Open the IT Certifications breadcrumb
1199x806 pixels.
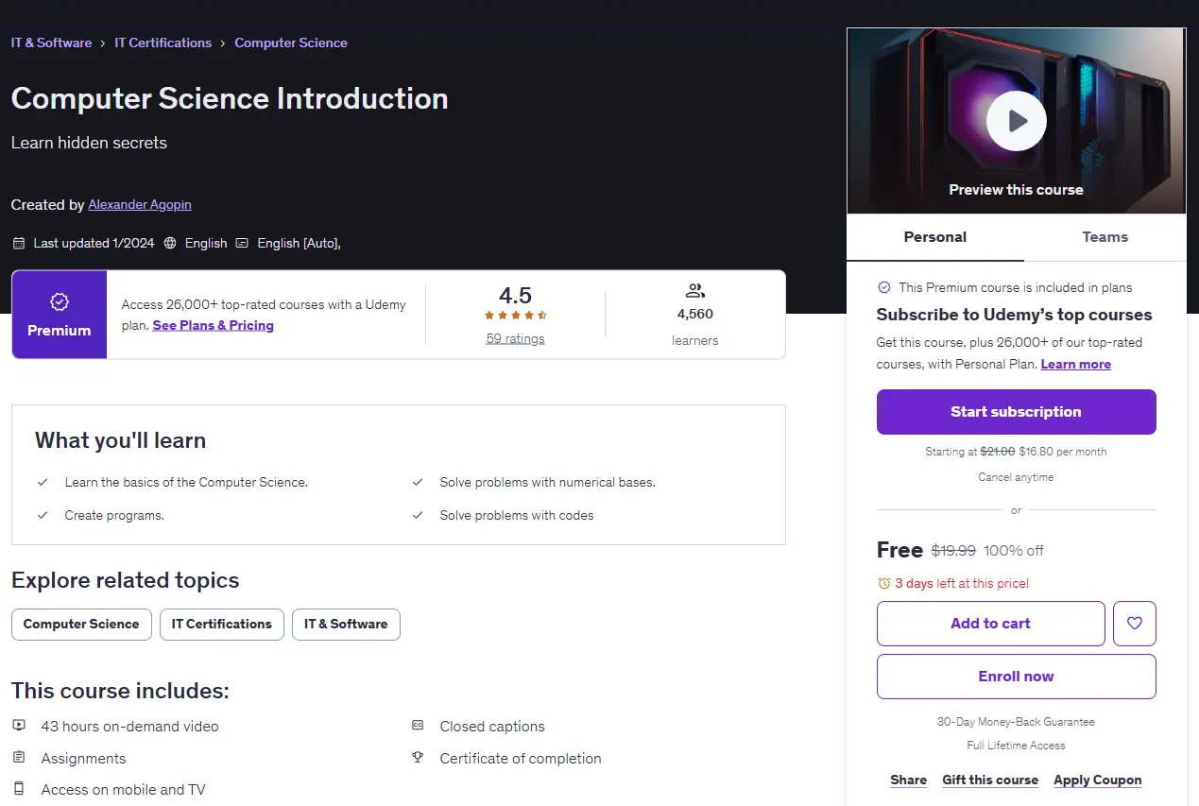pyautogui.click(x=163, y=43)
